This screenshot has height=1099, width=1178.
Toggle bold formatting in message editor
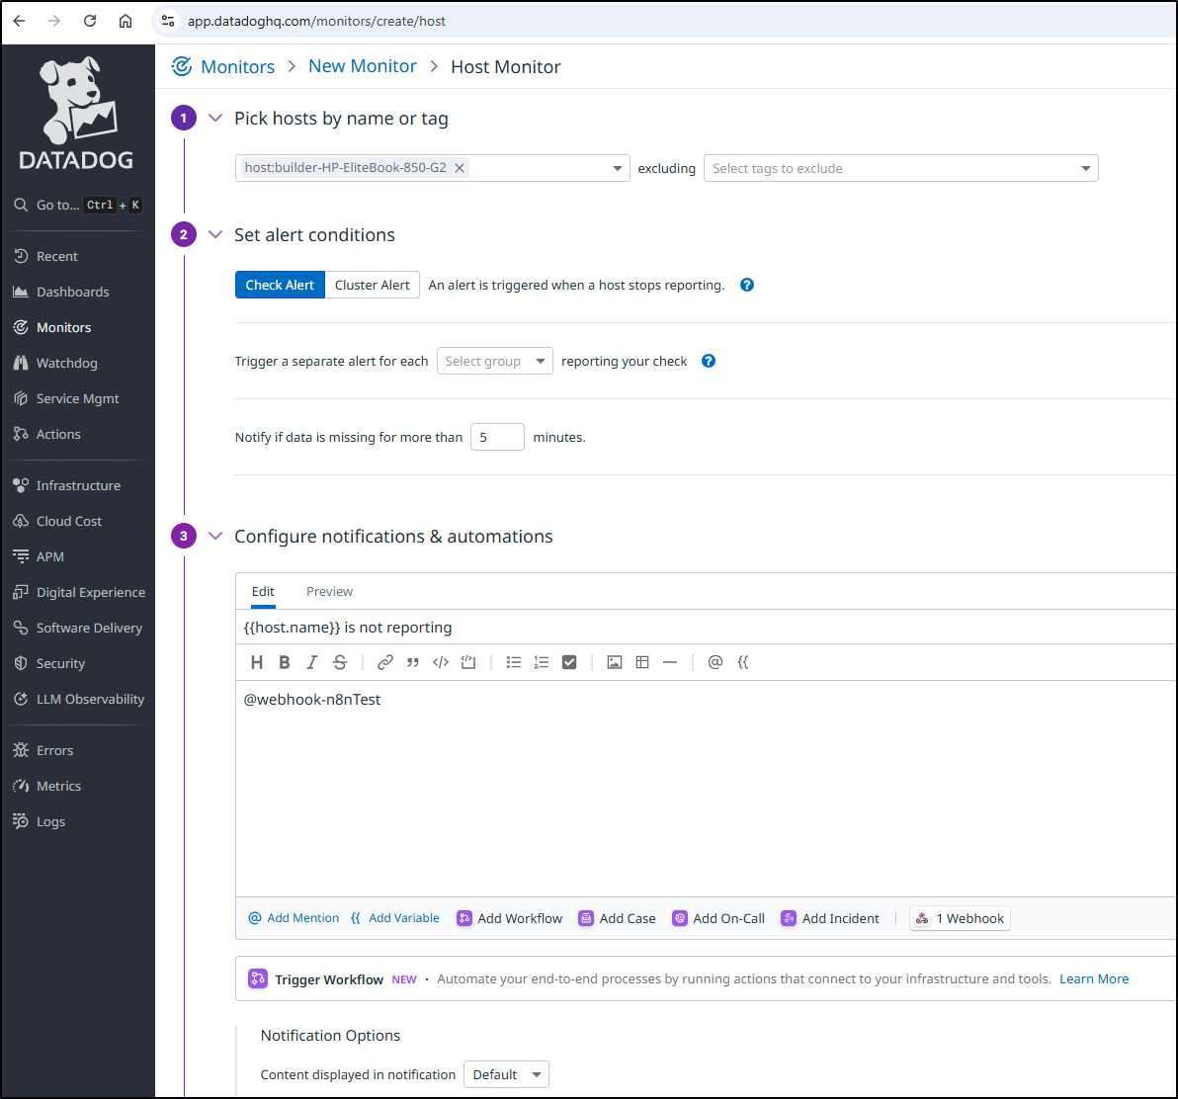pyautogui.click(x=284, y=662)
